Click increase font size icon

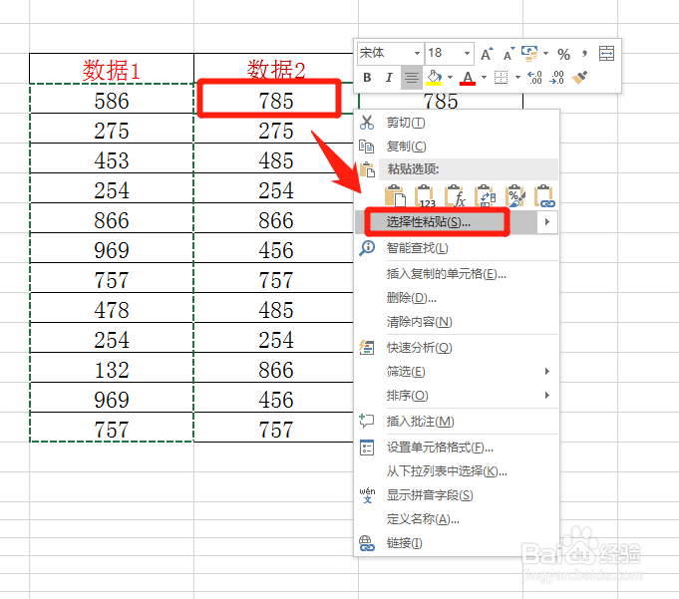pos(487,54)
